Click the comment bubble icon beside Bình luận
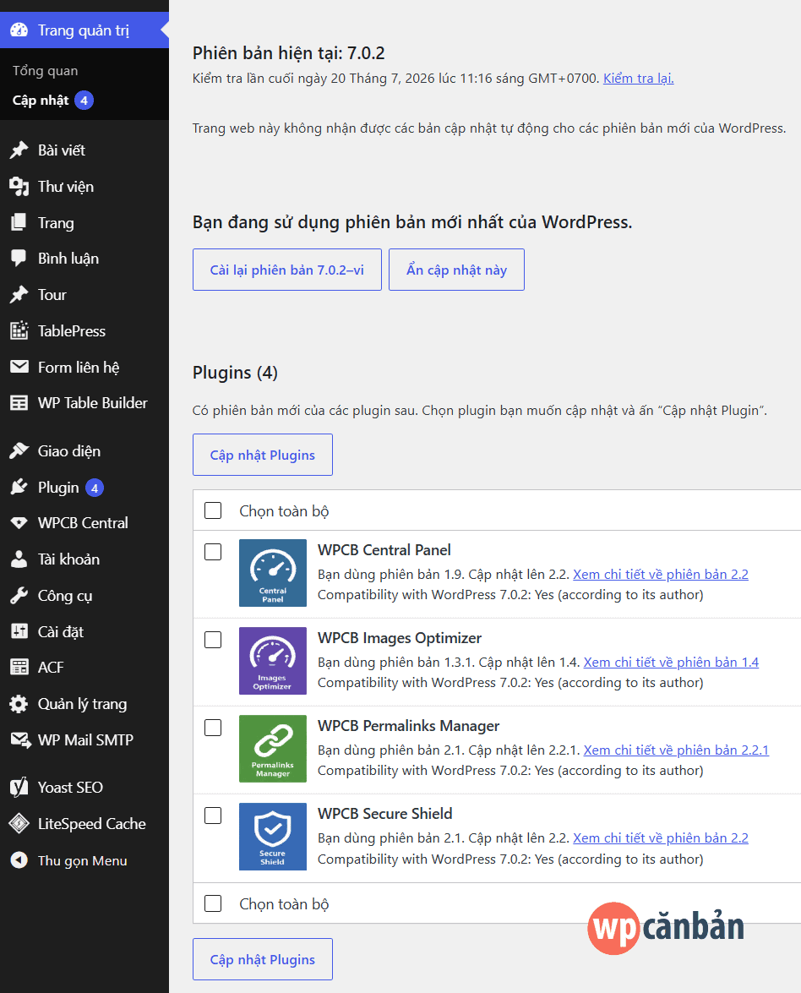The image size is (801, 993). point(19,259)
